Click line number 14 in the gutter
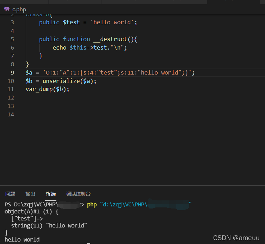265x244 pixels. [11, 115]
